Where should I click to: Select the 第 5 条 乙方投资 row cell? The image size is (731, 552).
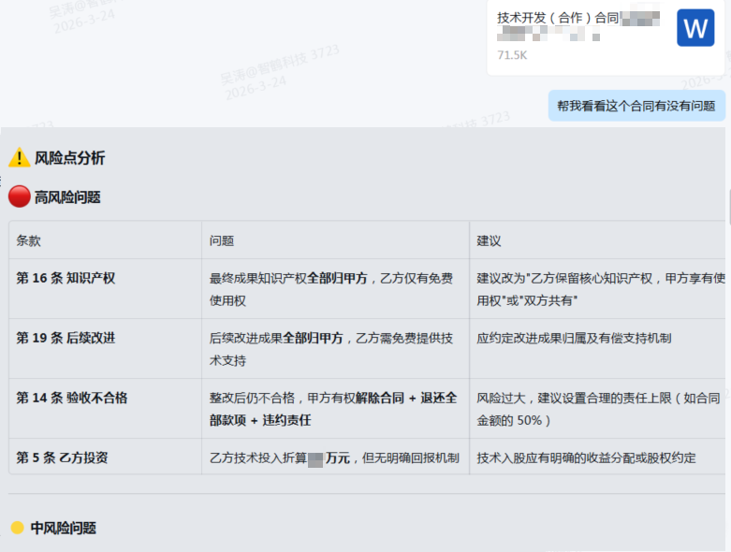pos(62,458)
